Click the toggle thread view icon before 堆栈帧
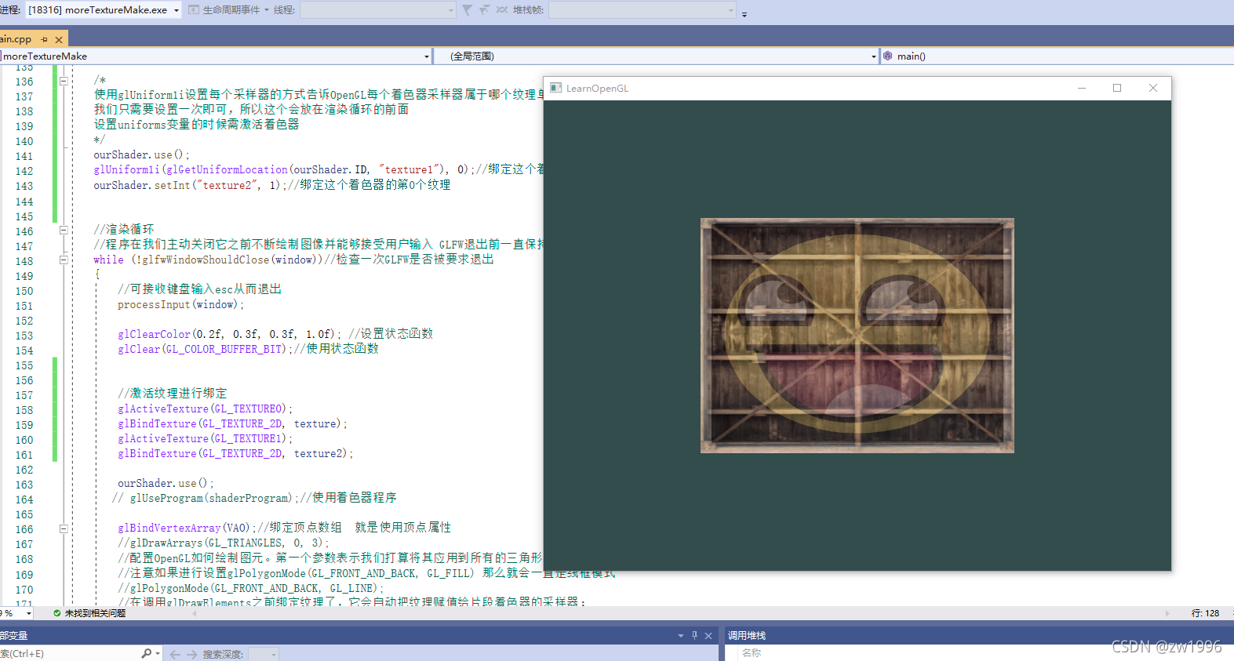 [x=502, y=10]
